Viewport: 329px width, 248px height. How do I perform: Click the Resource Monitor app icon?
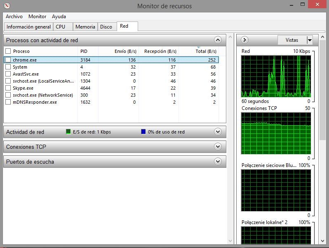tap(7, 5)
